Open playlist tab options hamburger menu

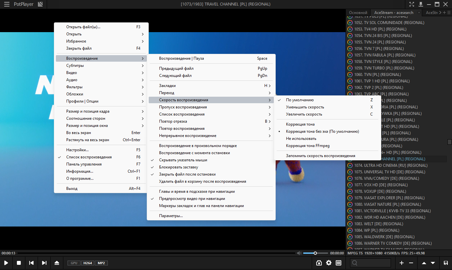(x=449, y=13)
